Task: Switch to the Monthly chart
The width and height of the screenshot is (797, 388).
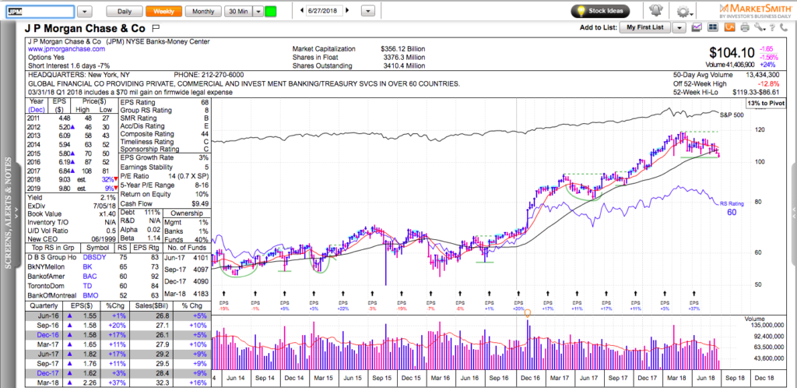Action: coord(203,11)
